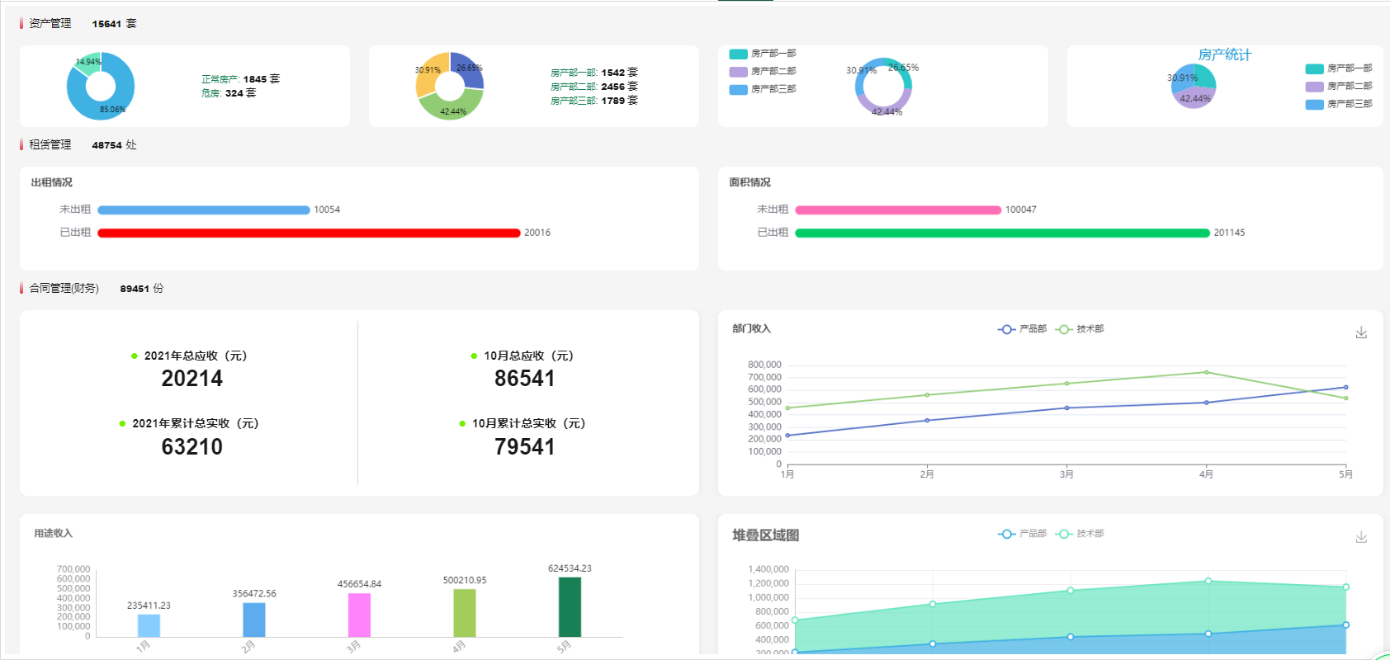Toggle 房产部三部 legend in 房产统计 chart

[1339, 105]
